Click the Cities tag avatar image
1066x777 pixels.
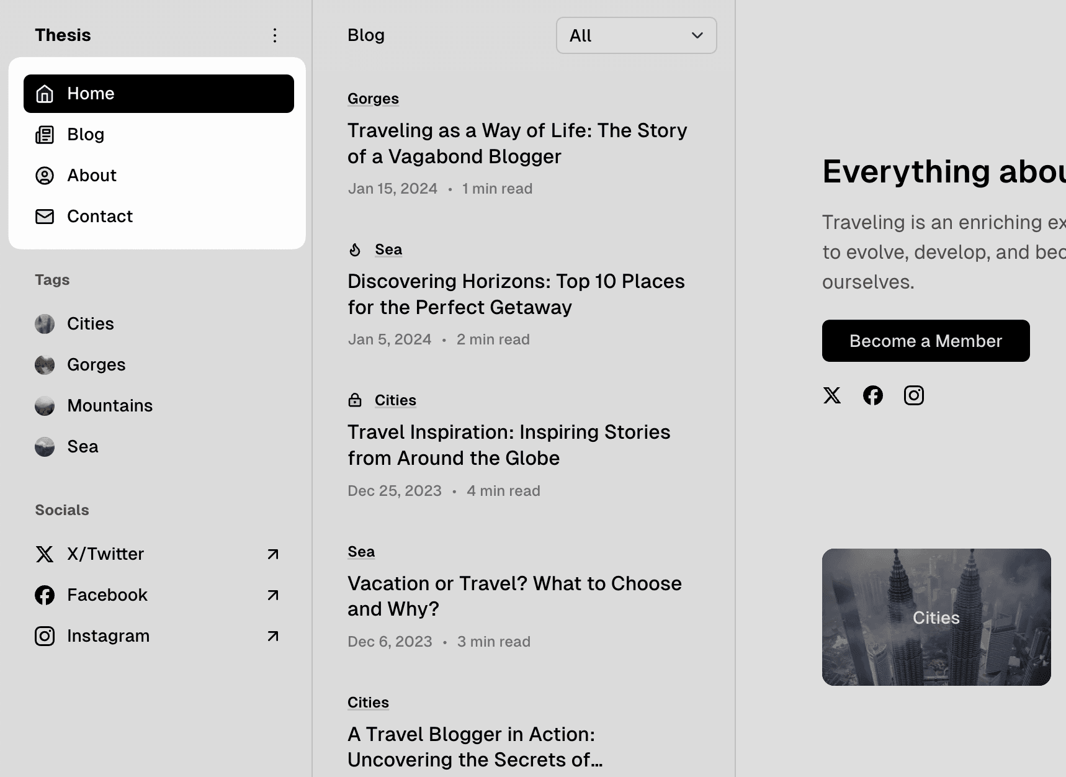point(45,324)
